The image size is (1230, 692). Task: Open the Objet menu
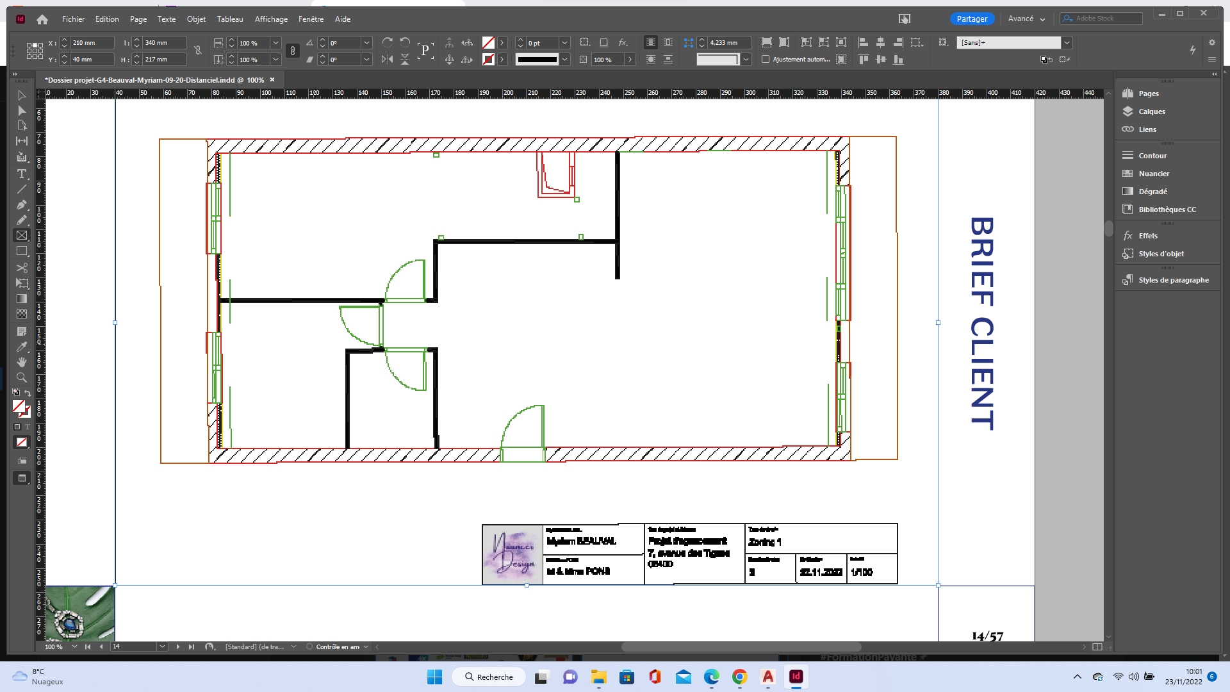pos(196,19)
